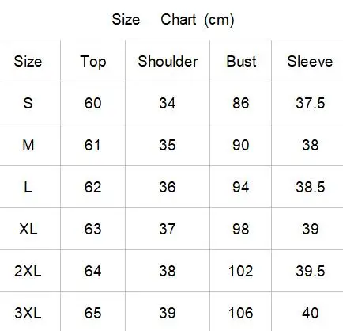Image resolution: width=343 pixels, height=331 pixels.
Task: Click the S size row label
Action: point(28,103)
